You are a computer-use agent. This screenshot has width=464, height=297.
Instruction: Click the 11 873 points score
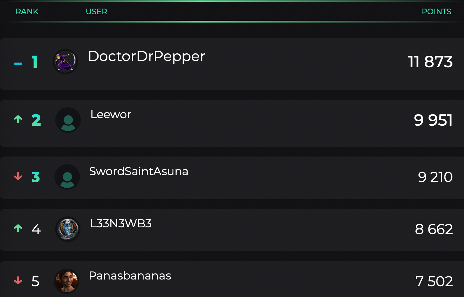pos(430,62)
